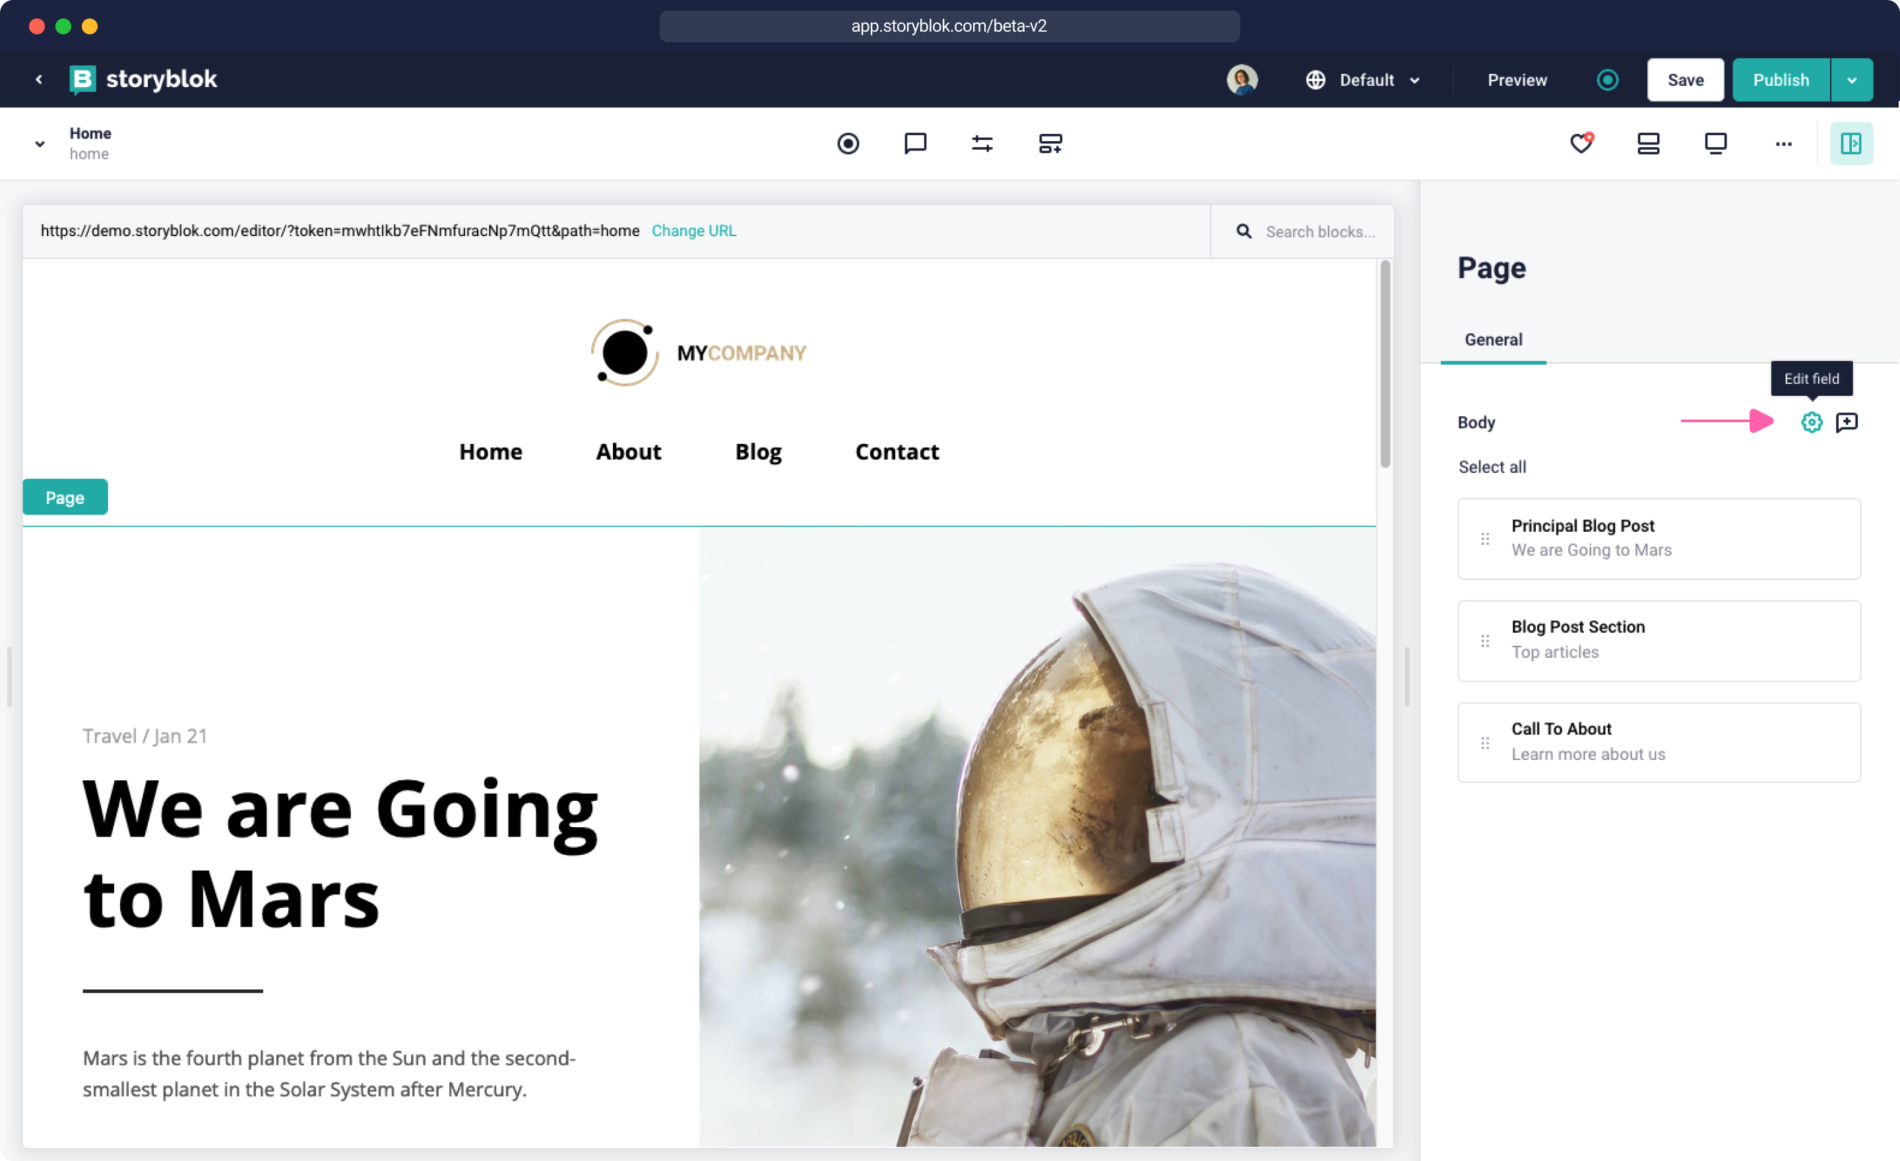Click the add comment icon beside Body
The height and width of the screenshot is (1161, 1900).
point(1846,422)
